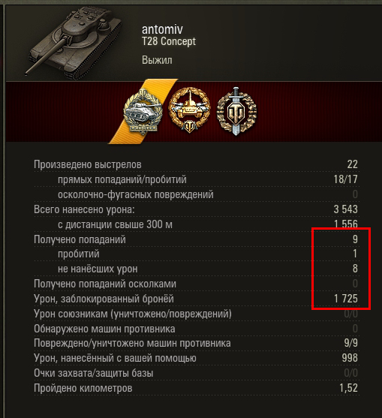This screenshot has height=418, width=382.
Task: Click the T28 Concept vehicle name
Action: (x=169, y=41)
